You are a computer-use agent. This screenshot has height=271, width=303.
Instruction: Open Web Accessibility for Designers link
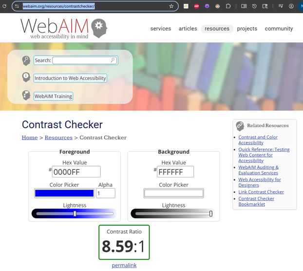260,182
